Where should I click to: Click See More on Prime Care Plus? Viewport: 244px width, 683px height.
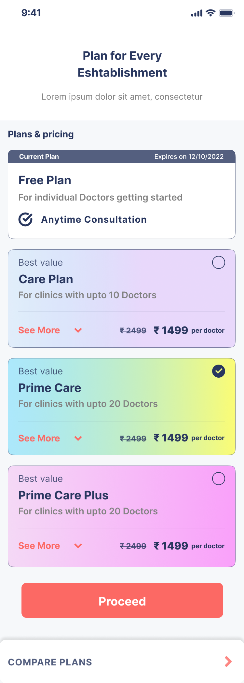coord(39,546)
